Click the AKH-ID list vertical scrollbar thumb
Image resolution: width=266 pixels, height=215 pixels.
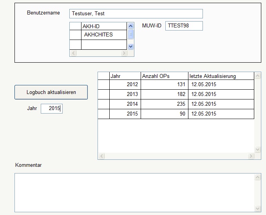pos(131,34)
